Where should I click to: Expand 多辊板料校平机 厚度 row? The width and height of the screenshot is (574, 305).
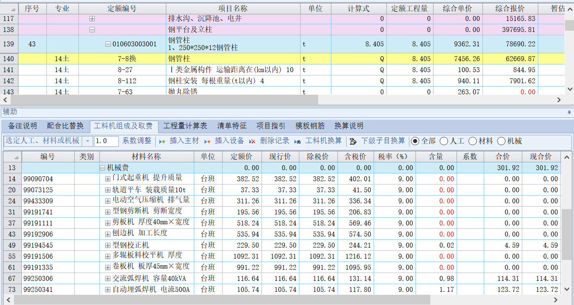point(108,256)
